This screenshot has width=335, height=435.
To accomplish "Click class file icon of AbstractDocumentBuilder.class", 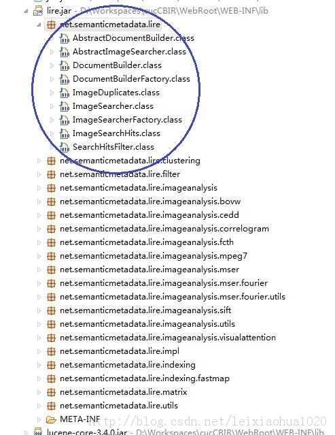I will [x=65, y=38].
